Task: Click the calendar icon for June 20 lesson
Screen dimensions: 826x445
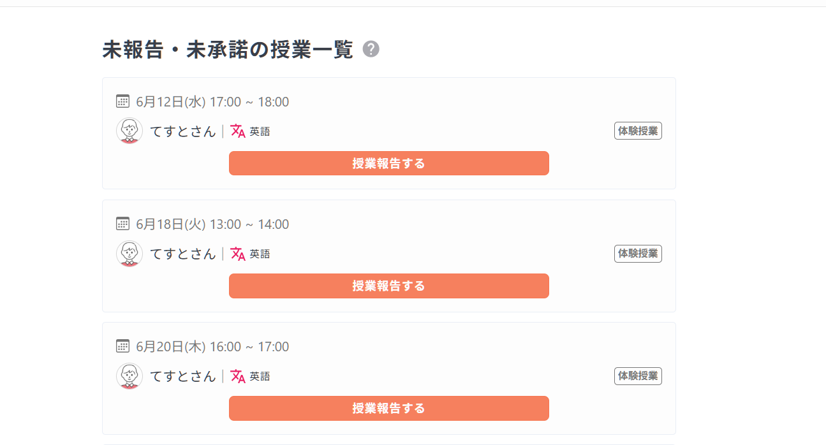Action: pyautogui.click(x=122, y=346)
